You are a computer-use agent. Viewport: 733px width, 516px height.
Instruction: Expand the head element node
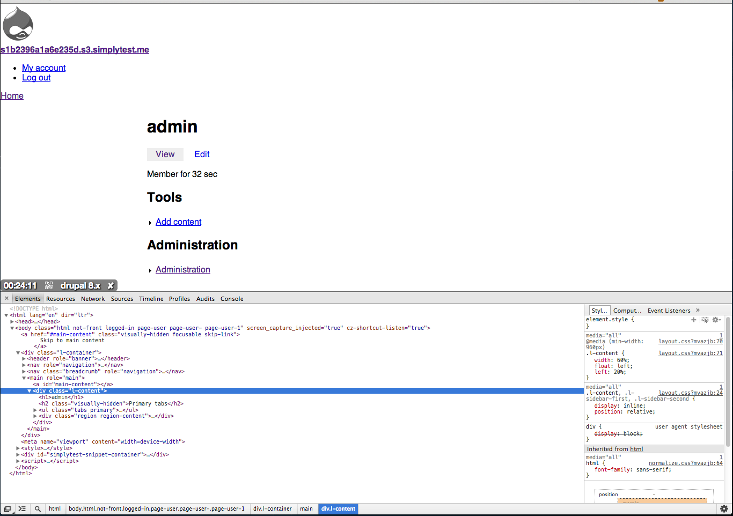point(12,322)
